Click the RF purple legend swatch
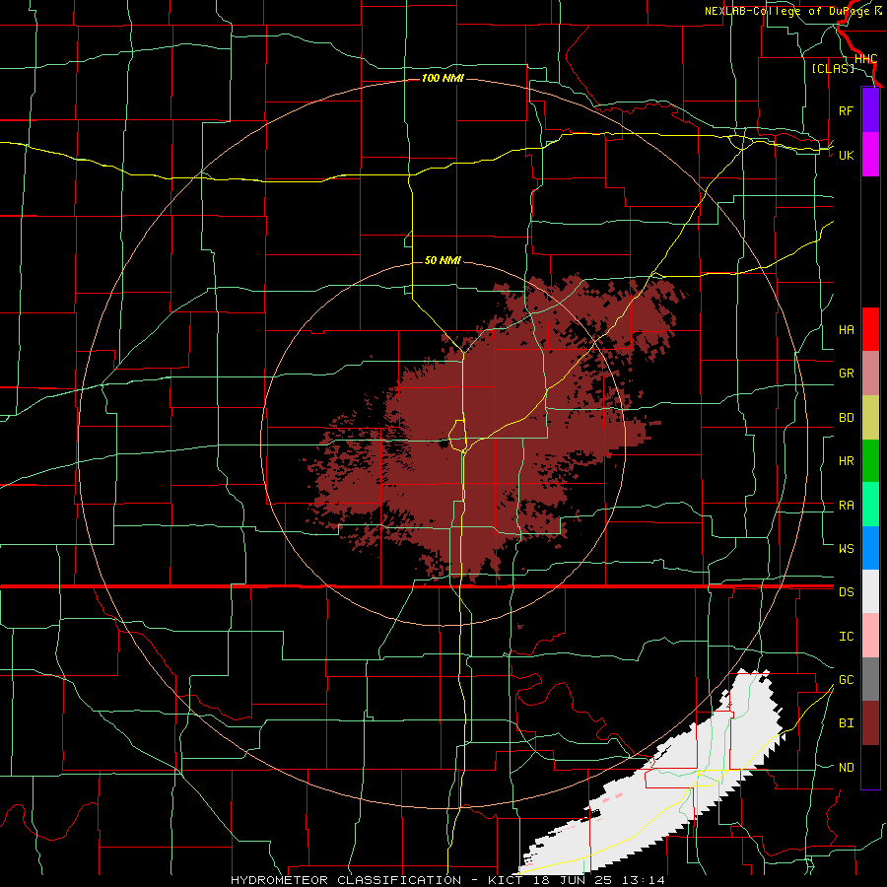This screenshot has width=887, height=887. [870, 110]
